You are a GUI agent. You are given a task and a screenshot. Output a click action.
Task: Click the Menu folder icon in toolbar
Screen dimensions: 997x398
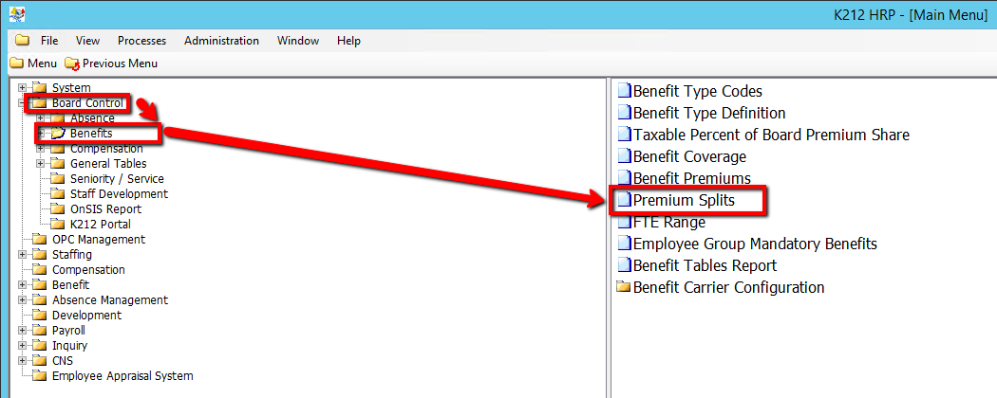pos(16,63)
